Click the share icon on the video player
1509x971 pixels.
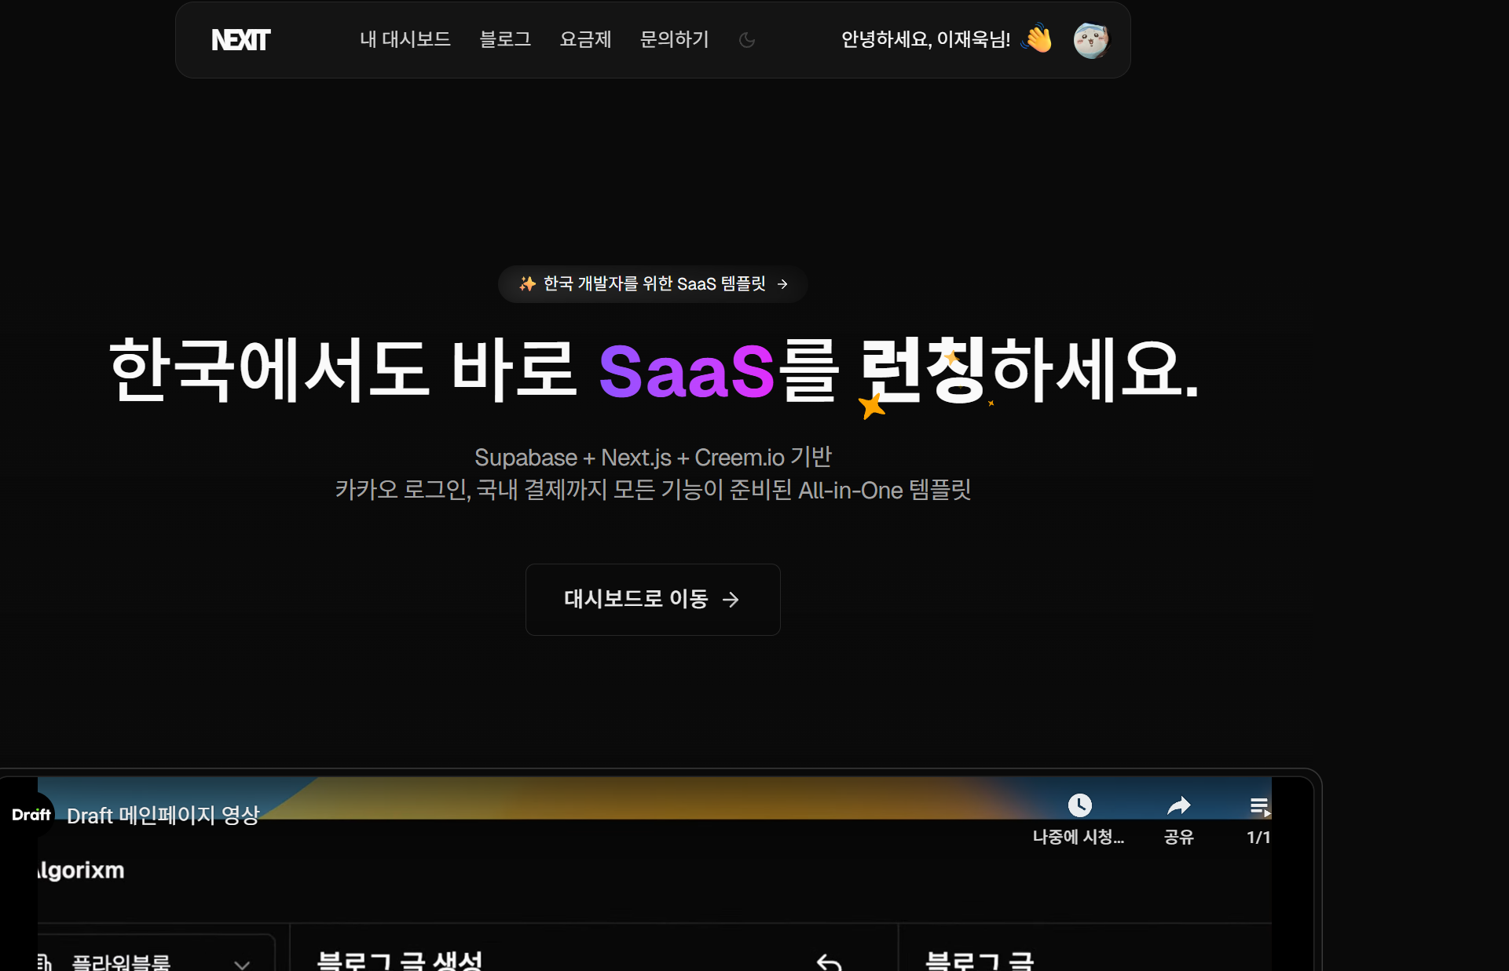pyautogui.click(x=1178, y=805)
